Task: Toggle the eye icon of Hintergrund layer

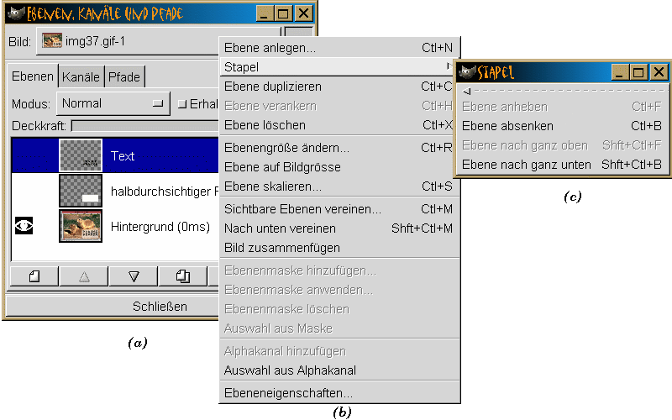Action: (x=24, y=226)
